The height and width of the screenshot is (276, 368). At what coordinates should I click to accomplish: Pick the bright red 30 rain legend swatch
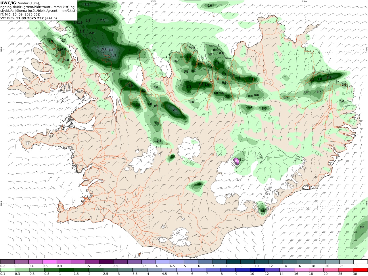pos(360,270)
